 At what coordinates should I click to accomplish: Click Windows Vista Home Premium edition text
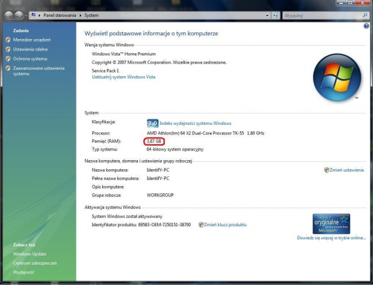tap(124, 54)
